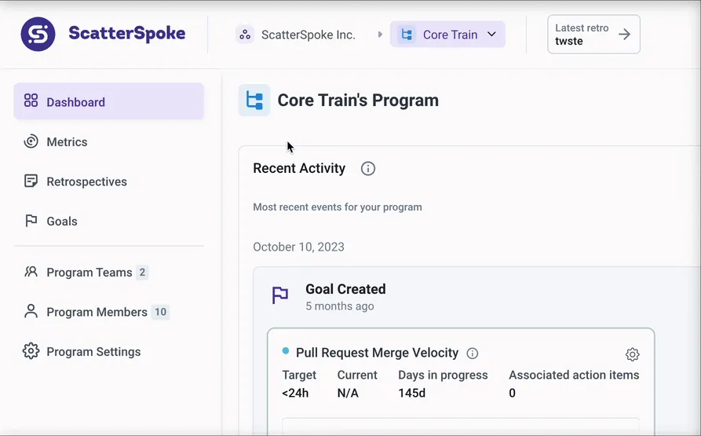Click the Program Teams people icon
Screen dimensions: 701x436
coord(31,273)
